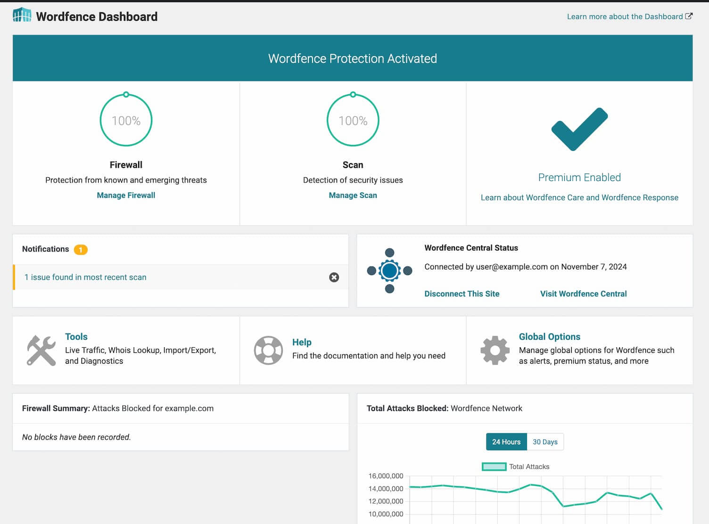Image resolution: width=709 pixels, height=524 pixels.
Task: Click the yellow notification count badge
Action: click(x=81, y=250)
